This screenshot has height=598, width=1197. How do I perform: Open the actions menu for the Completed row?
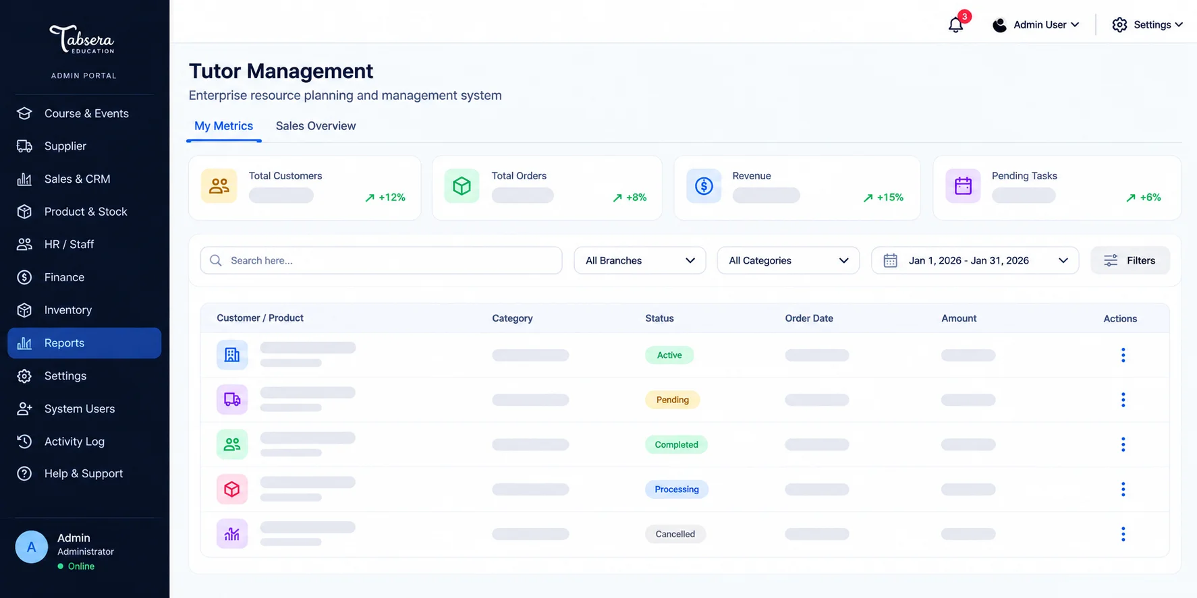(x=1123, y=444)
